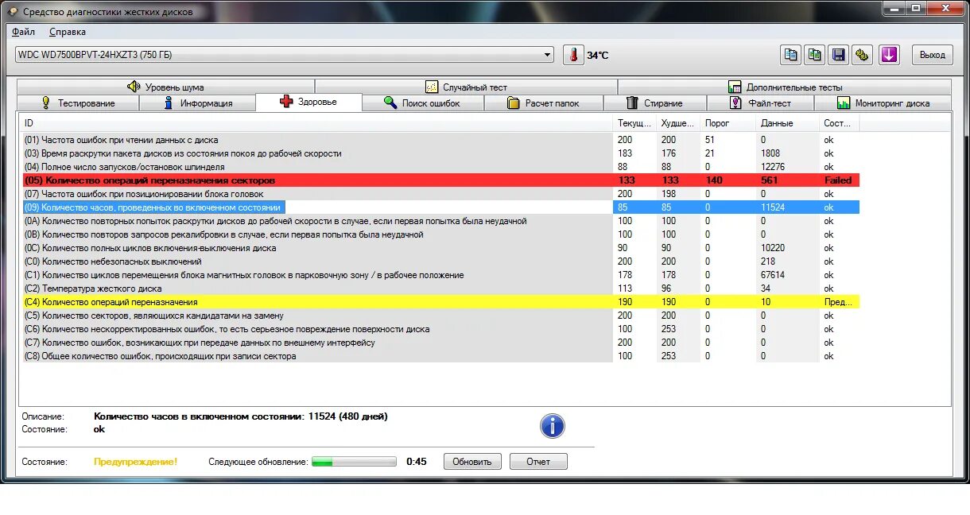
Task: Select row (01) Частота ошибок при чтении
Action: tap(440, 140)
